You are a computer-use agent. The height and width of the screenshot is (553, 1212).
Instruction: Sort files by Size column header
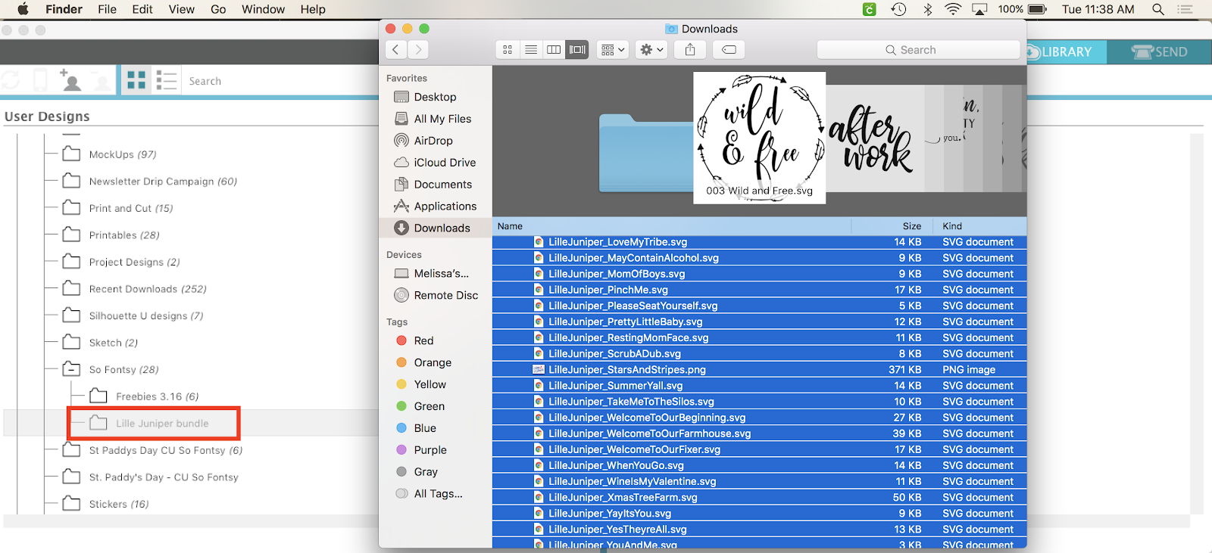pos(894,226)
